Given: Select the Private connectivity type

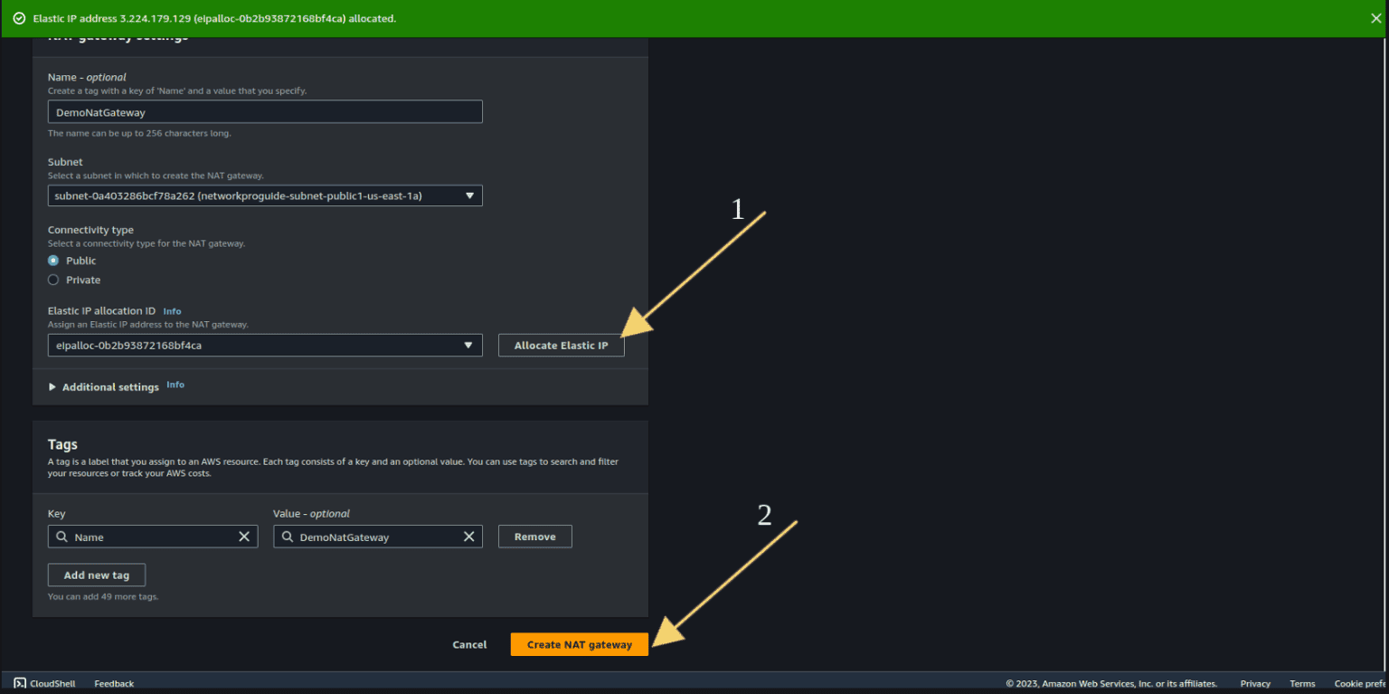Looking at the screenshot, I should (53, 280).
